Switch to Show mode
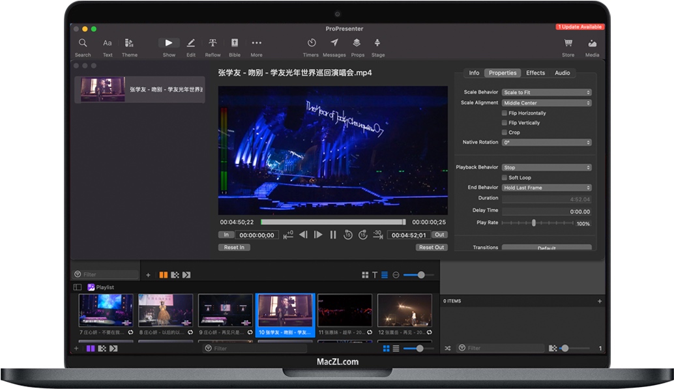This screenshot has width=674, height=389. (168, 42)
